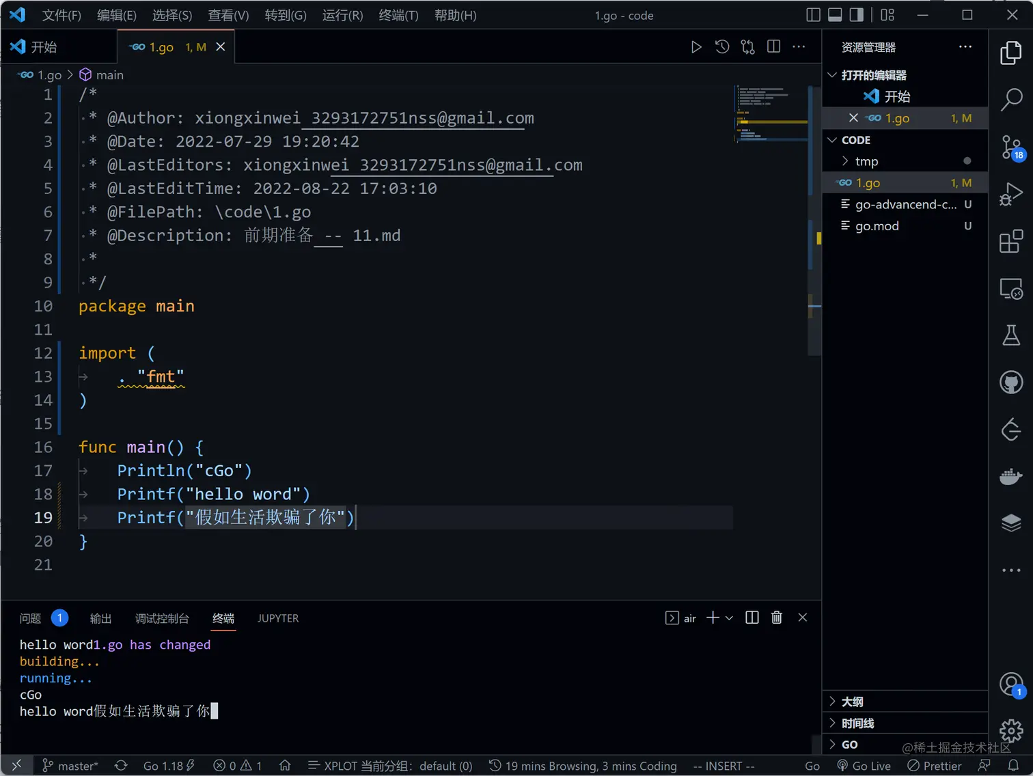Start Go Live server

pos(864,766)
